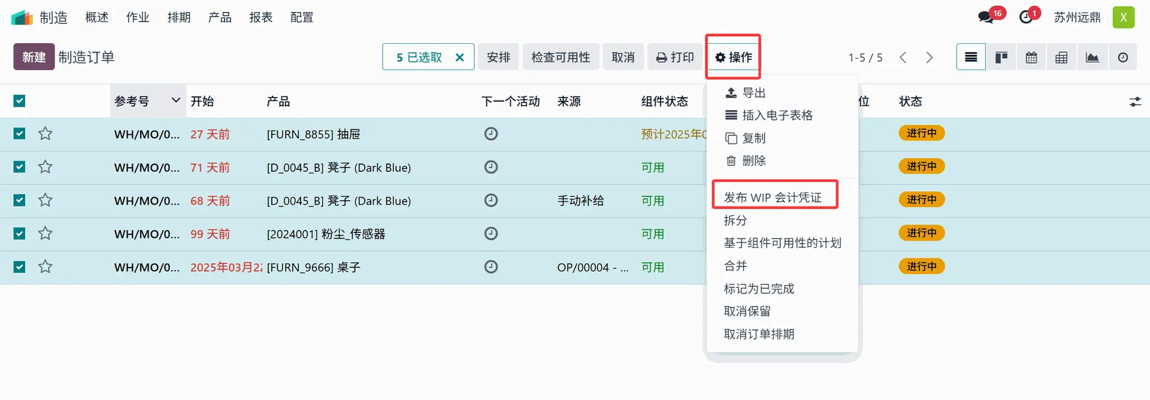Open optional columns settings toggle
Image resolution: width=1150 pixels, height=400 pixels.
pos(1134,102)
